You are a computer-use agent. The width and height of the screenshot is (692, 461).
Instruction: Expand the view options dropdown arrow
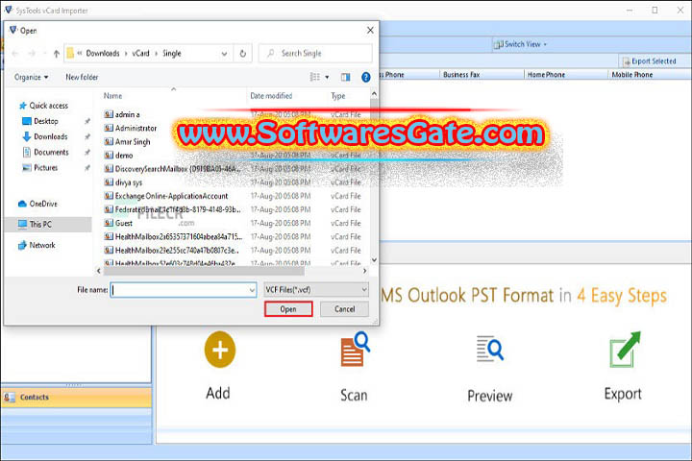(x=327, y=77)
